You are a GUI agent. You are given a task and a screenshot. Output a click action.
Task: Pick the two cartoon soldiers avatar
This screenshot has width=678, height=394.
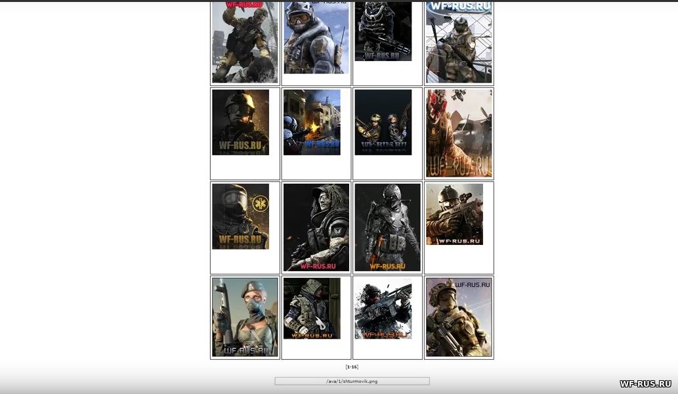[383, 122]
